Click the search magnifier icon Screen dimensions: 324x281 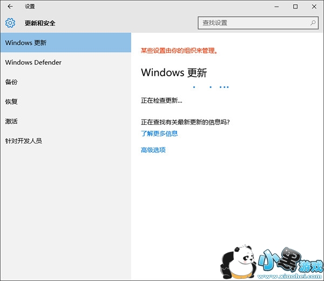pos(313,23)
